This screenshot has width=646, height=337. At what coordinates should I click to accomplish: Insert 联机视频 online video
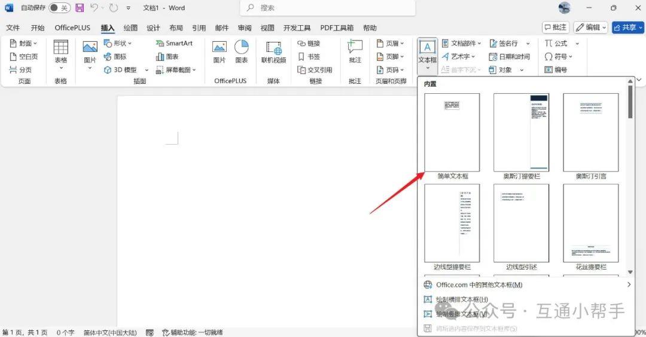pos(273,52)
